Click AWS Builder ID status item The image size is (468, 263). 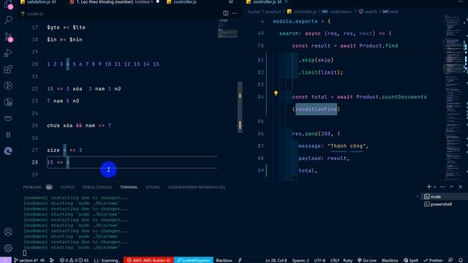[x=148, y=260]
